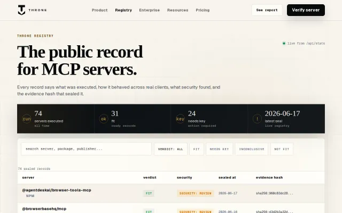The height and width of the screenshot is (213, 342).
Task: Click the 'verdict' column header
Action: point(150,177)
